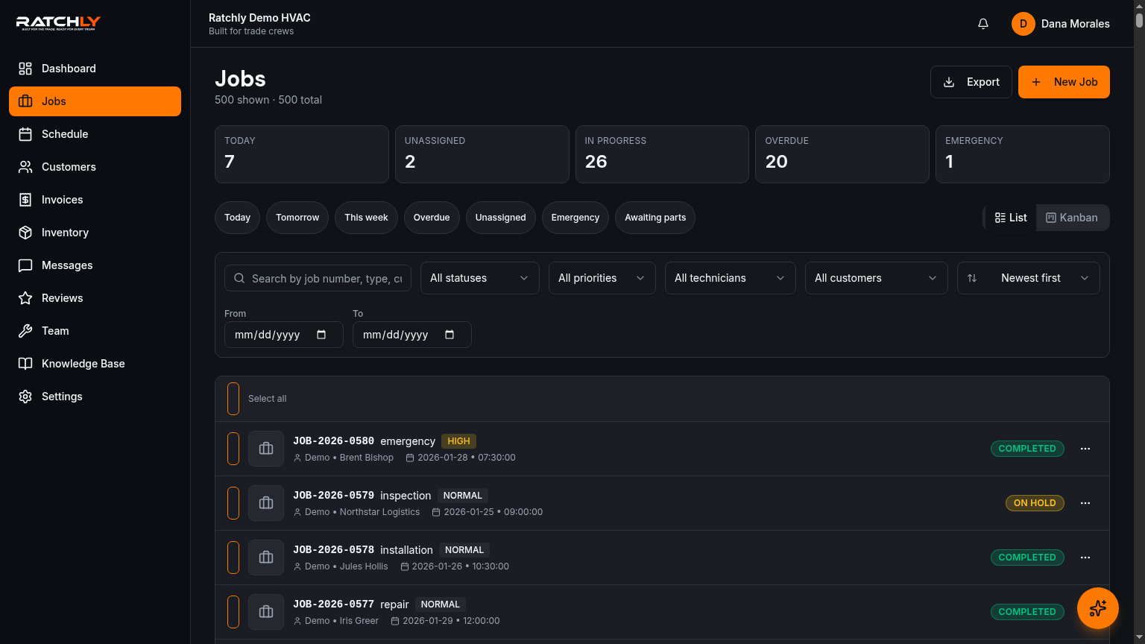The height and width of the screenshot is (644, 1145).
Task: Filter by Tomorrow
Action: [x=297, y=218]
